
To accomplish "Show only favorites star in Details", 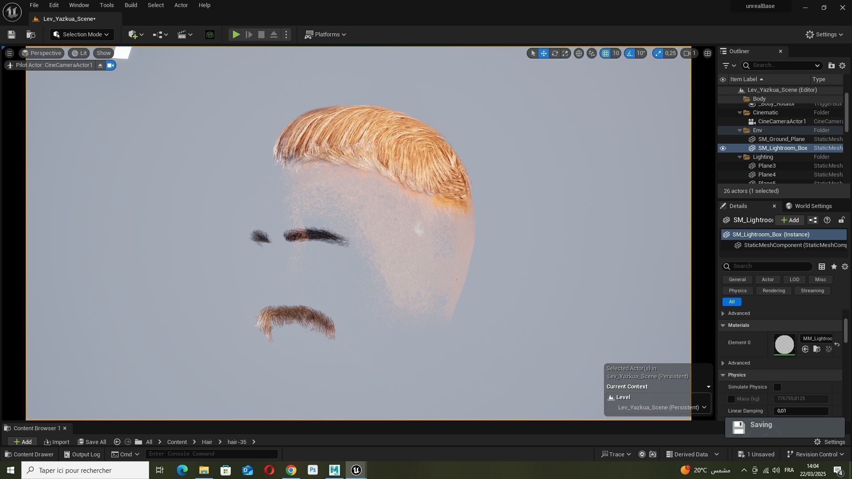I will tap(834, 267).
